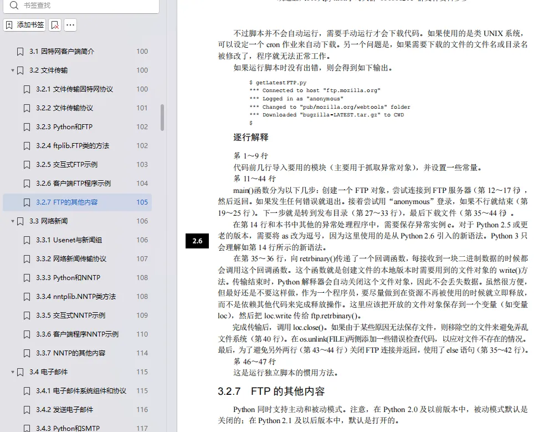This screenshot has height=432, width=549.
Task: Click page number 105 in bookmark list
Action: [x=142, y=202]
